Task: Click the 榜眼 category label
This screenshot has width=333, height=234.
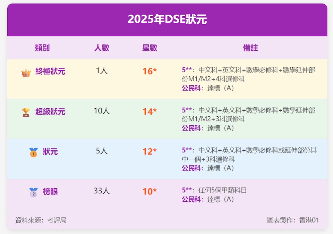Action: pos(50,192)
